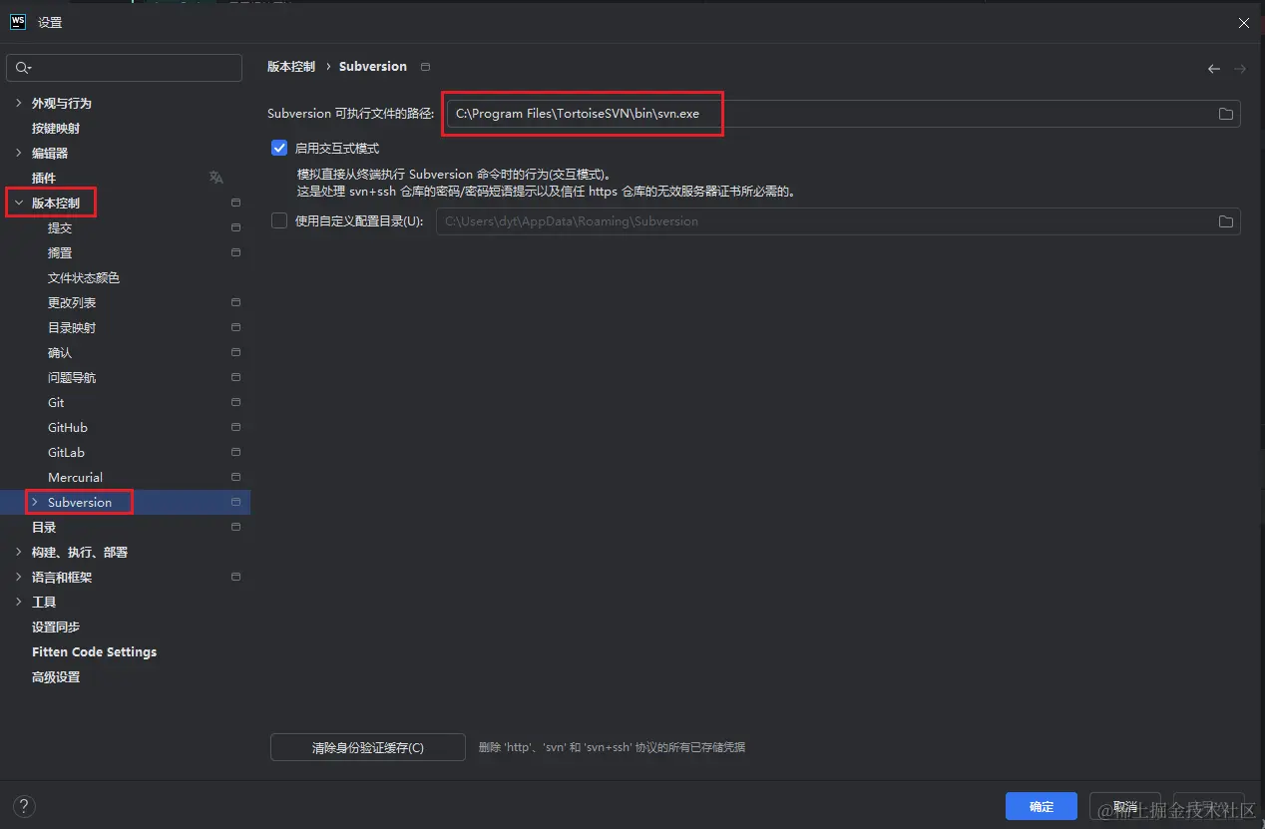Open Fitten Code Settings page
Screen dimensions: 1265x829
pyautogui.click(x=94, y=651)
